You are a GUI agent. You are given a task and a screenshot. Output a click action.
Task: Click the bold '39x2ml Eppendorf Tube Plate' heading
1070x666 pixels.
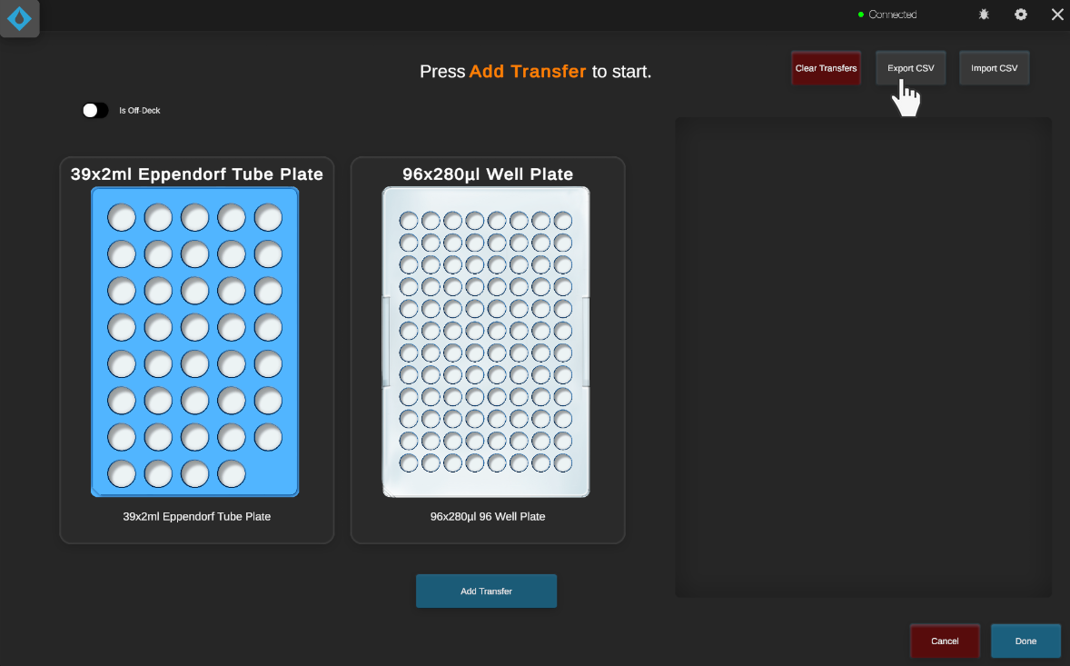click(196, 174)
